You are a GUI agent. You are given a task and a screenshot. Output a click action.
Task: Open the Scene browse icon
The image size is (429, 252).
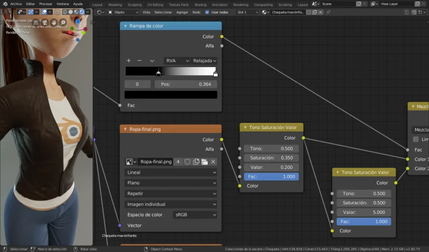[x=316, y=4]
